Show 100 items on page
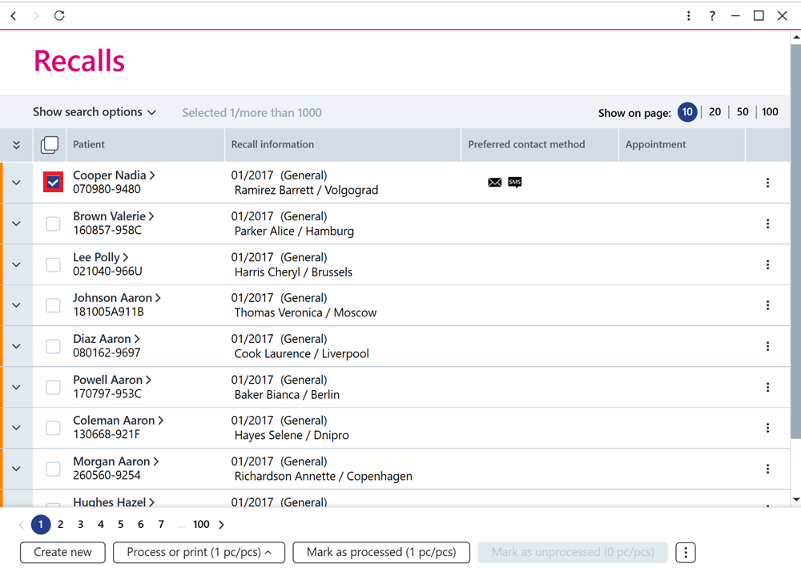Screen dimensions: 801x568 770,112
